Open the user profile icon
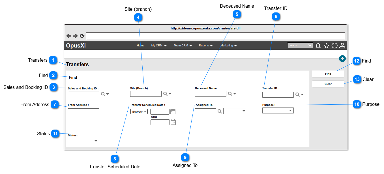Viewport: 384px width, 174px height. click(342, 46)
